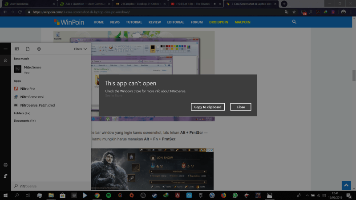Expand Documents (1+) results

(25, 120)
